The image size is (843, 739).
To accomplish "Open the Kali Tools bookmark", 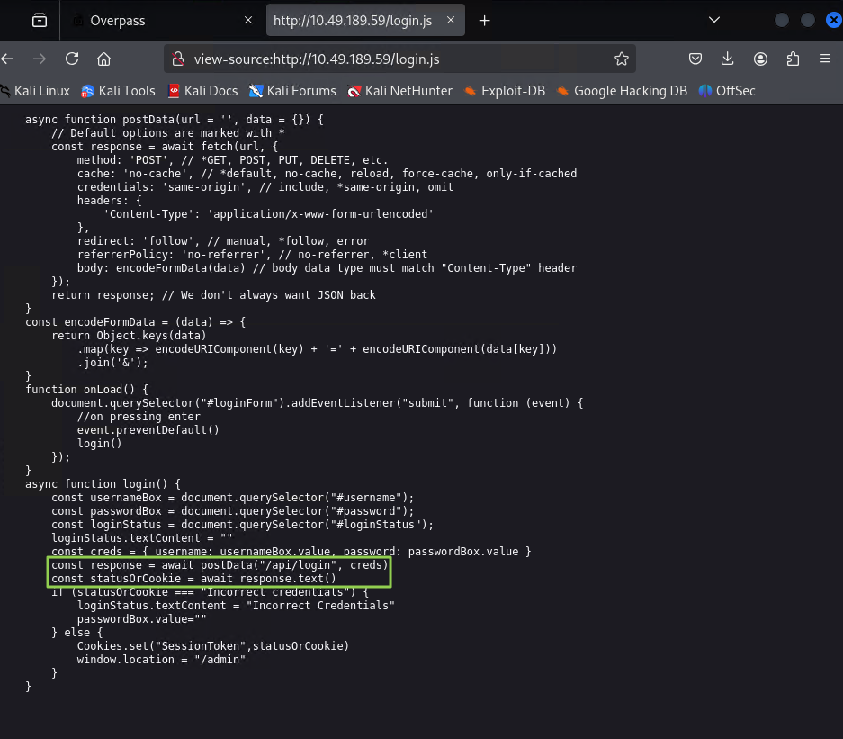I will [x=118, y=91].
